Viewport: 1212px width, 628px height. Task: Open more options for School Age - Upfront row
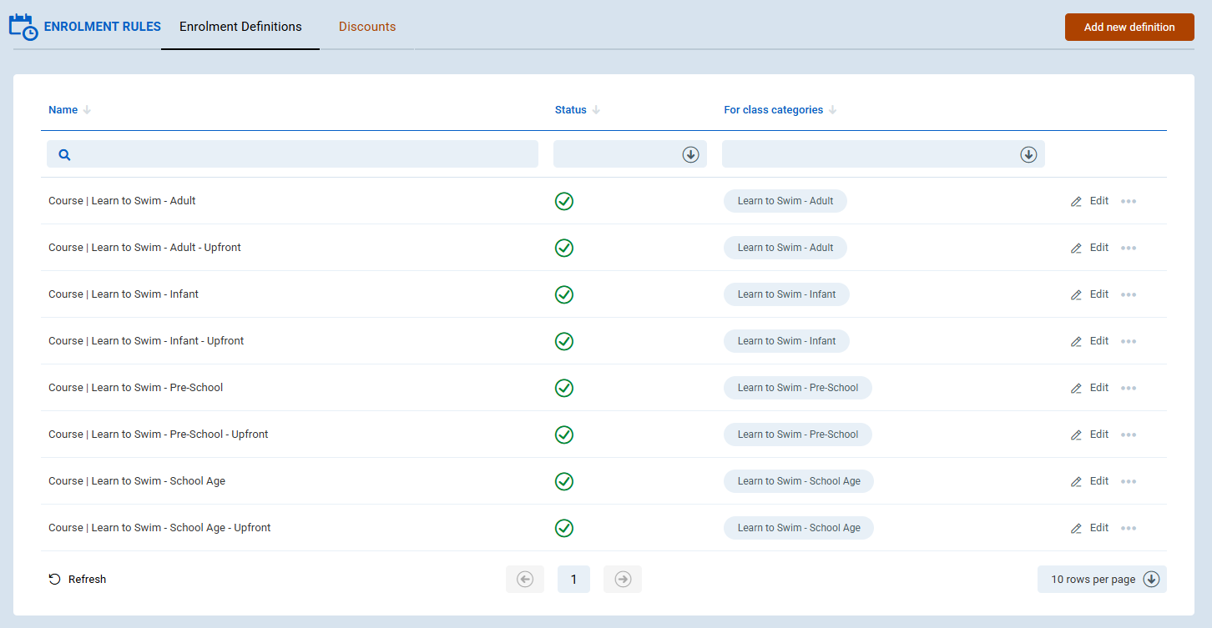tap(1129, 528)
